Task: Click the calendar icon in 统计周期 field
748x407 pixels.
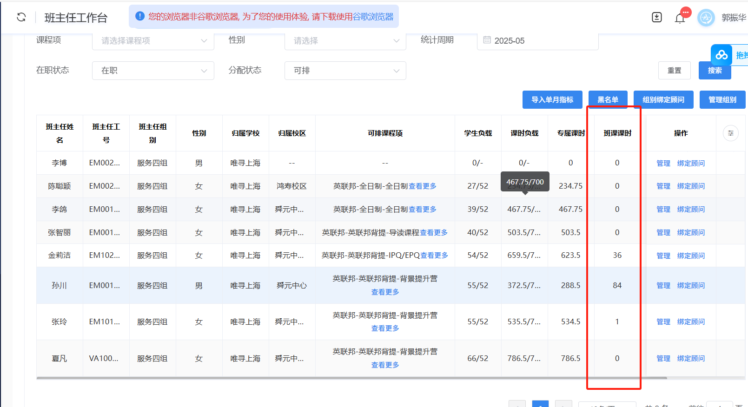Action: click(x=487, y=40)
